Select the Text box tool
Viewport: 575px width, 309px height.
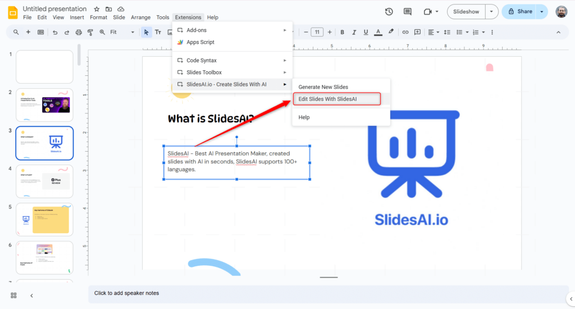click(x=158, y=32)
